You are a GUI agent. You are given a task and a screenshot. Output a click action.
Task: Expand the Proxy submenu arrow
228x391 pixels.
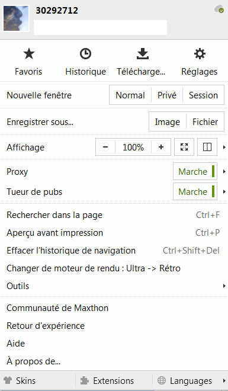point(224,171)
